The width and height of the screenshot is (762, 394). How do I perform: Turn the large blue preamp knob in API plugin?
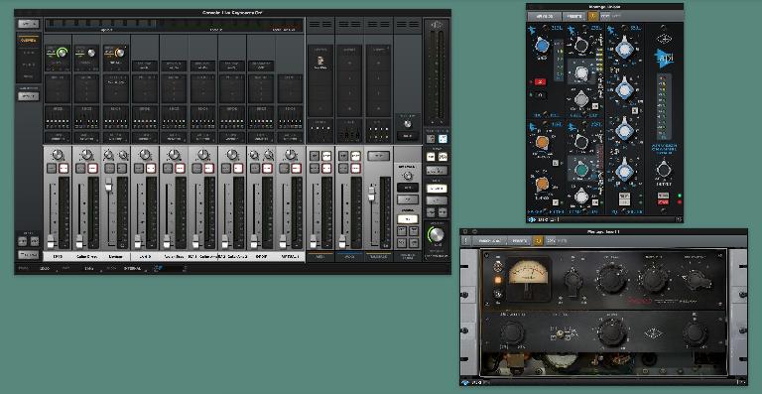(542, 47)
